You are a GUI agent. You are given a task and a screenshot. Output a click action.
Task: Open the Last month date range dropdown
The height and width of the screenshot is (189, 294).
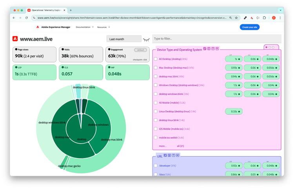point(123,39)
